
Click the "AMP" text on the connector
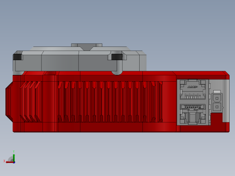(x=193, y=87)
